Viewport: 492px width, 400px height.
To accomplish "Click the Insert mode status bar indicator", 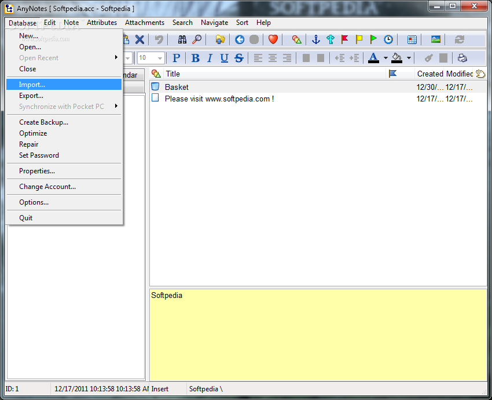I will [x=160, y=389].
